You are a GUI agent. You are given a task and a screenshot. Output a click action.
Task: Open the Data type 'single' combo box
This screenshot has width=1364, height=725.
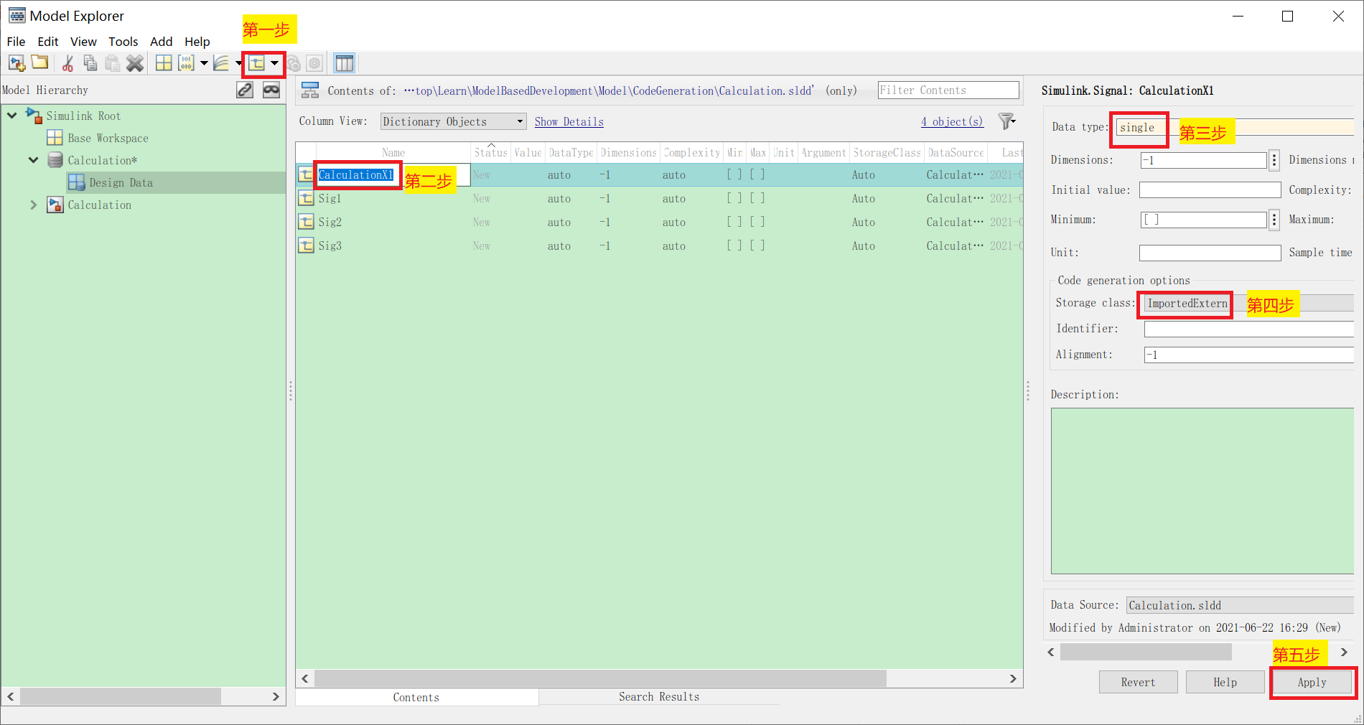coord(1235,127)
